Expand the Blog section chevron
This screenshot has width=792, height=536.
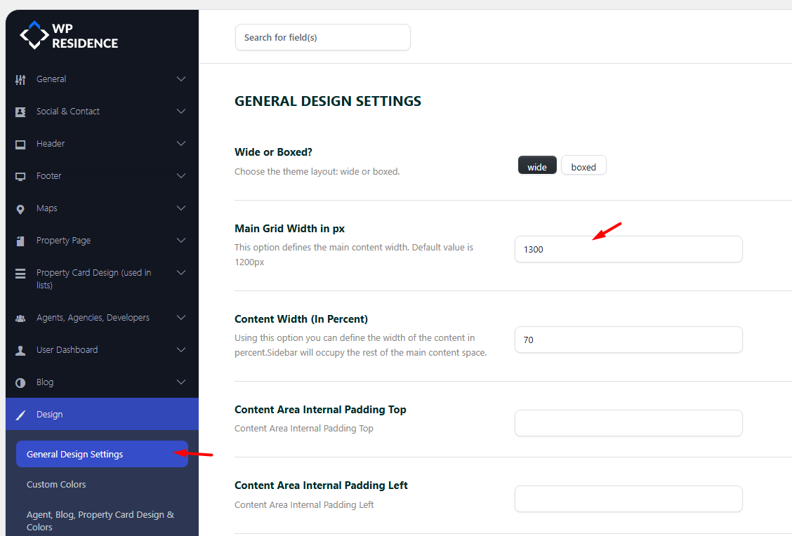click(x=181, y=382)
